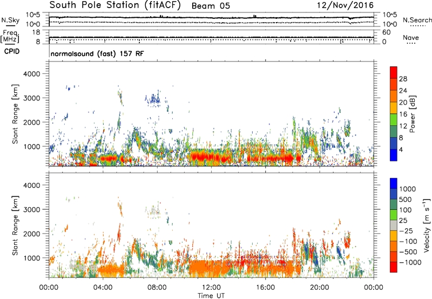Select the "28" tick on Power colorbar
The width and height of the screenshot is (432, 299).
pyautogui.click(x=403, y=79)
